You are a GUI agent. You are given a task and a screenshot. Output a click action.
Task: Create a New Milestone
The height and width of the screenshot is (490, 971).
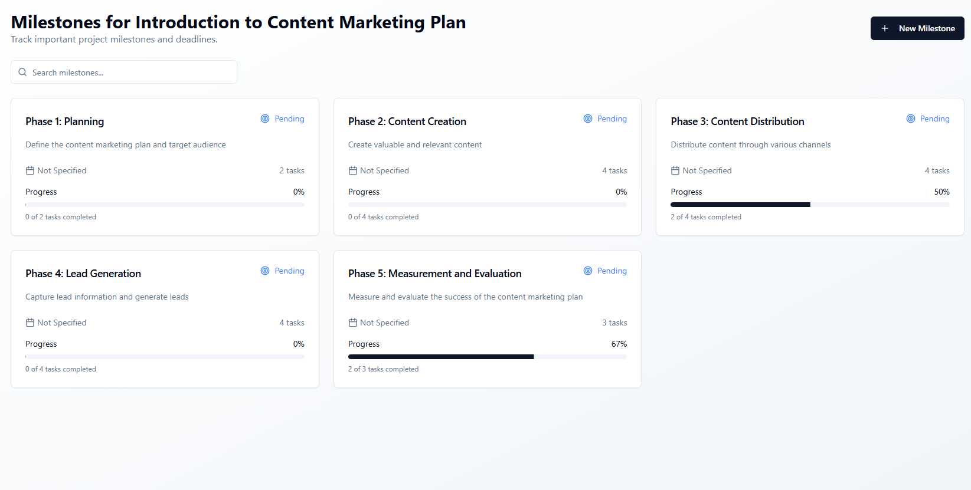(x=917, y=28)
